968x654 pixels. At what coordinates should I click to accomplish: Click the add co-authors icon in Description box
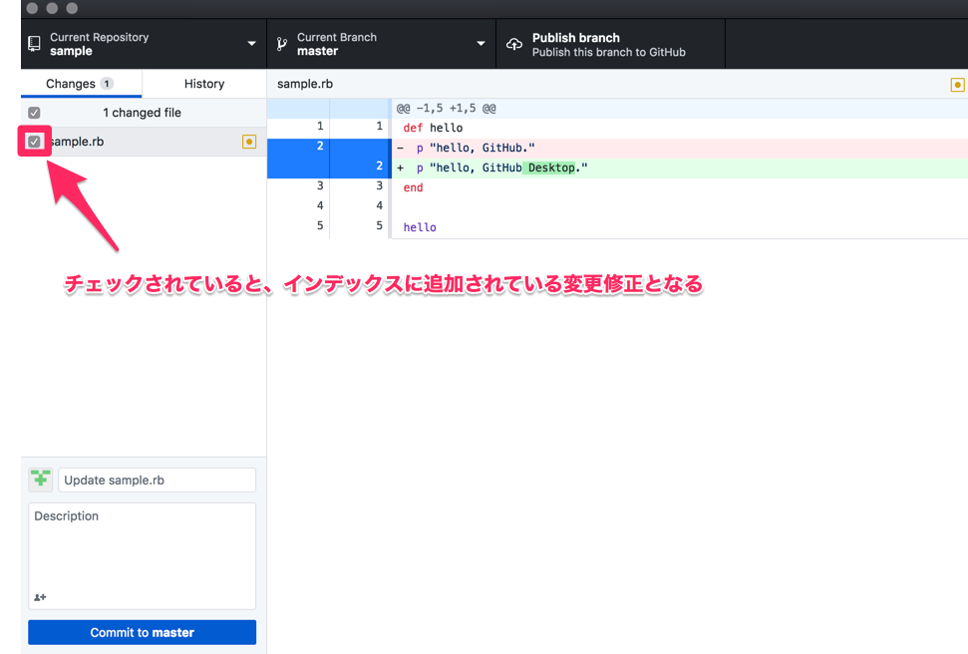pos(40,597)
